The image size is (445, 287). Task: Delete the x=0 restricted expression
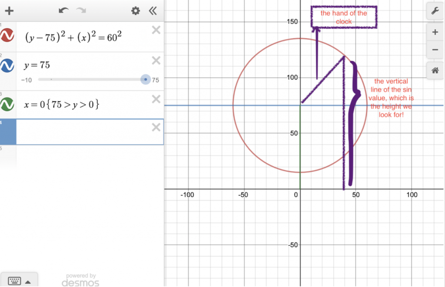156,99
